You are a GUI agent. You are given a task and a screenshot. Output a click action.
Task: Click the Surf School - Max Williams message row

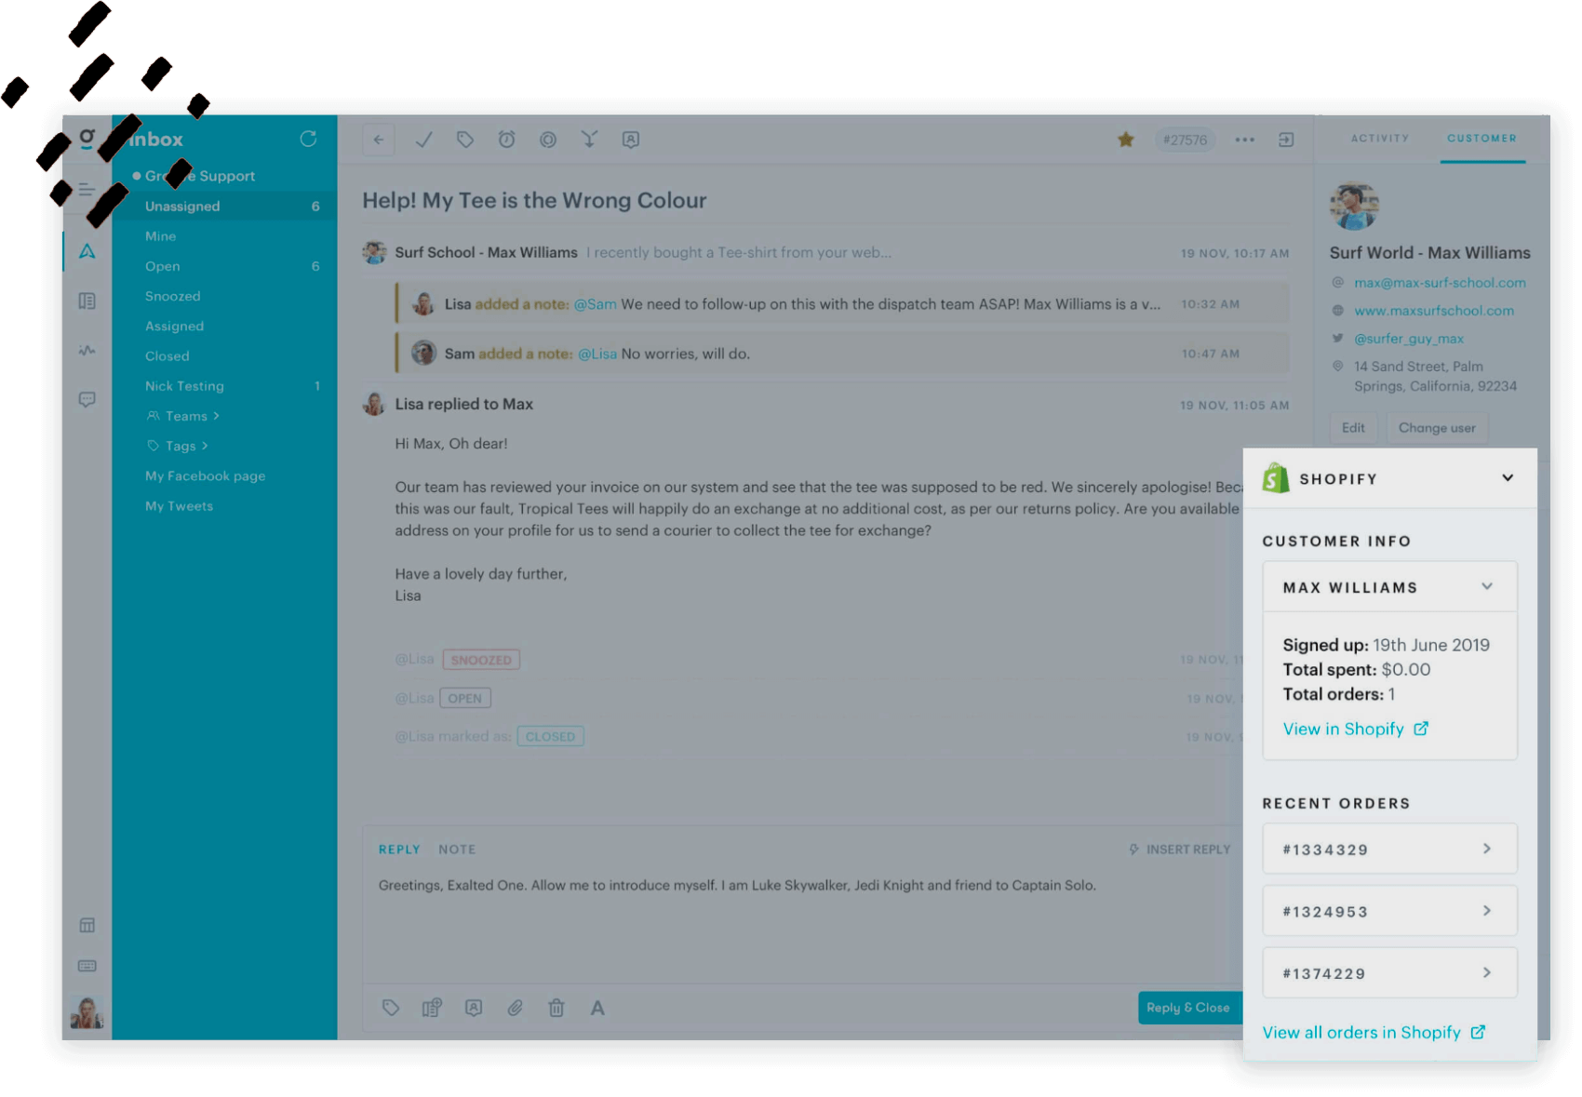(826, 252)
